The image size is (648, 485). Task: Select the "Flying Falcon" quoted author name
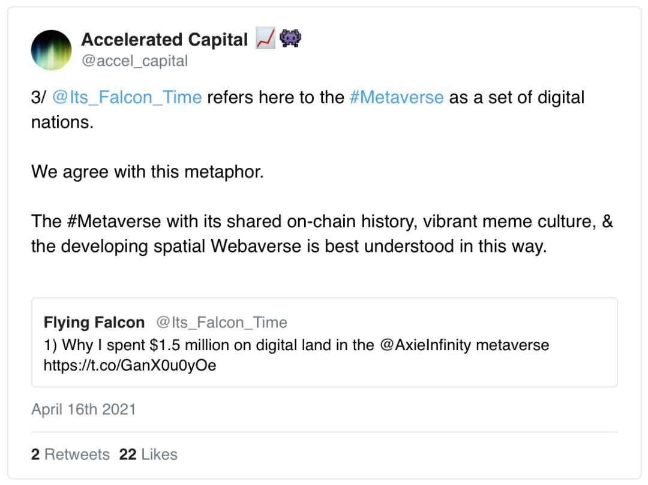click(x=94, y=323)
